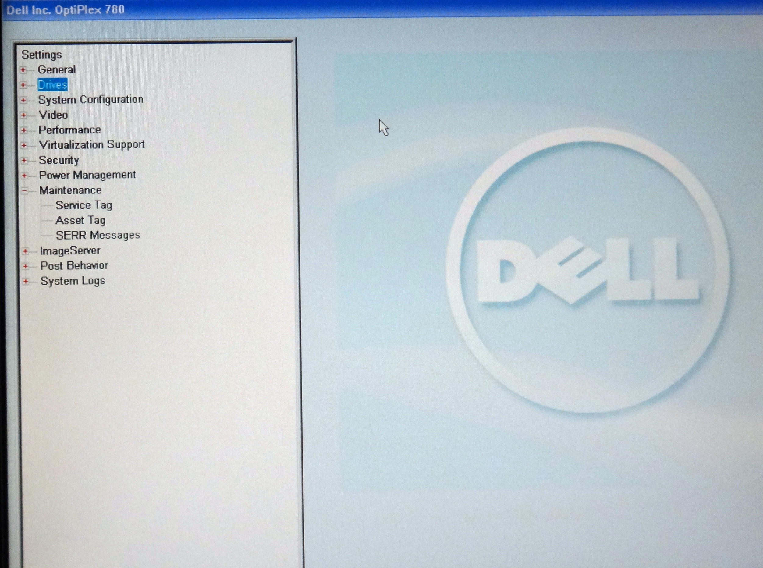
Task: Expand the System Logs node
Action: (x=26, y=282)
